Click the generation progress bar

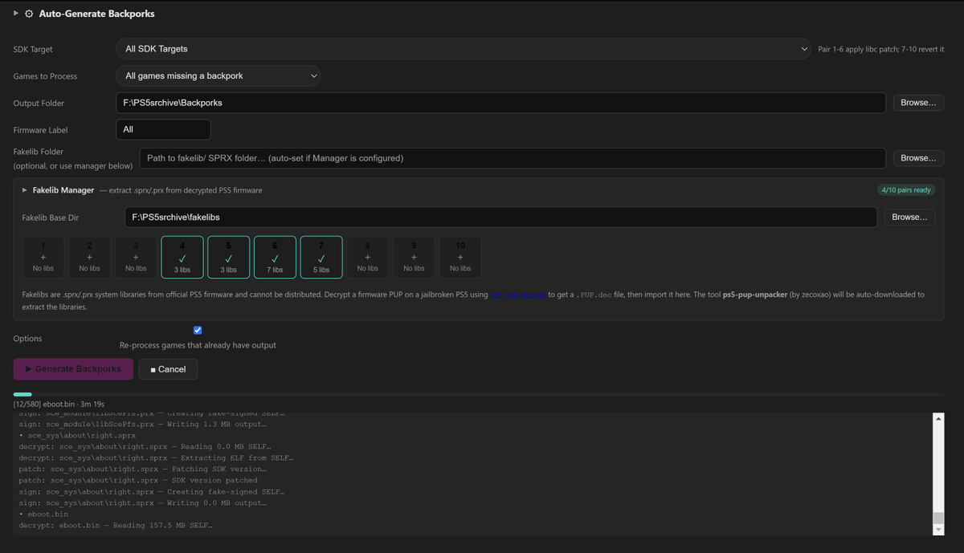pos(479,394)
